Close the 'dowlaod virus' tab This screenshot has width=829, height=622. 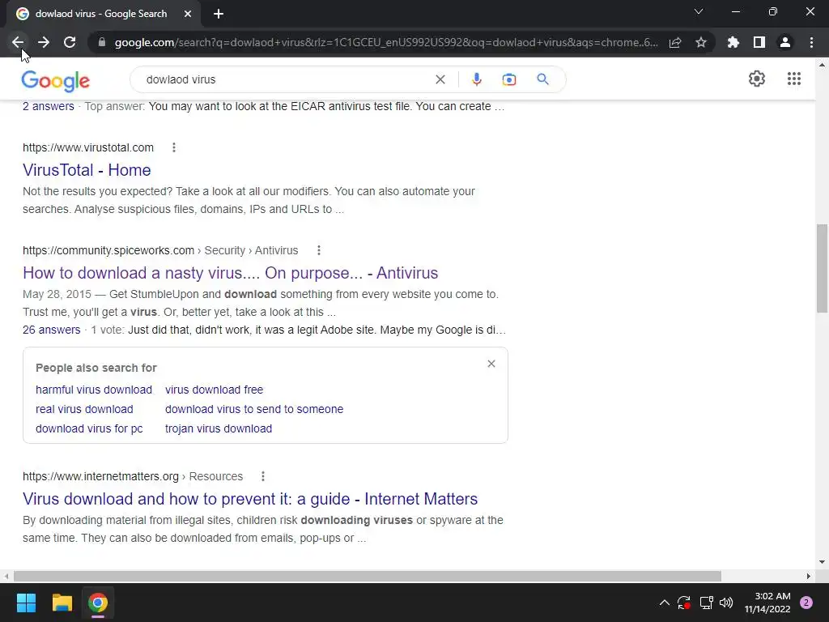click(188, 14)
